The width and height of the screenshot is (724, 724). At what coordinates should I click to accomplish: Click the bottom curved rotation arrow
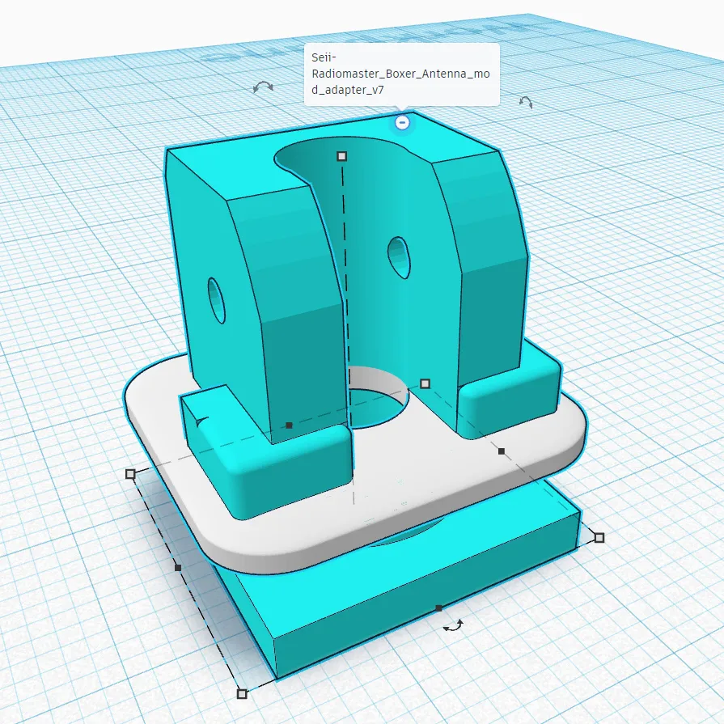click(451, 625)
